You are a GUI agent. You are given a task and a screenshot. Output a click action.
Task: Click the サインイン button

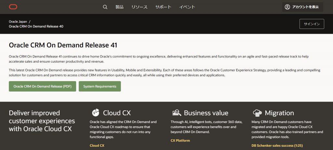coord(312,24)
